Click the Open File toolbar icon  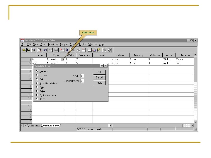(x=24, y=50)
